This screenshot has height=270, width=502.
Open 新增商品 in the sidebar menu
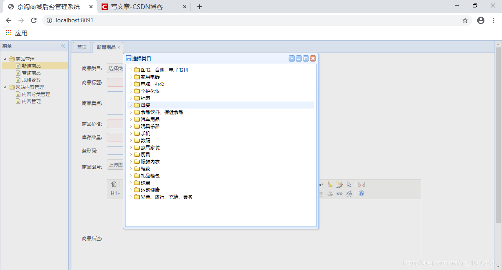tap(31, 66)
